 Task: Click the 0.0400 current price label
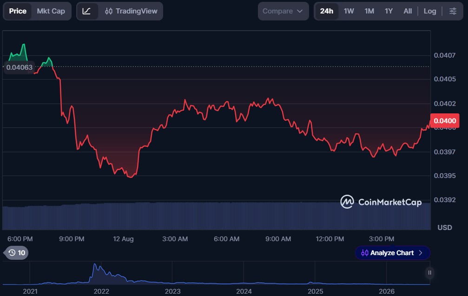[445, 121]
